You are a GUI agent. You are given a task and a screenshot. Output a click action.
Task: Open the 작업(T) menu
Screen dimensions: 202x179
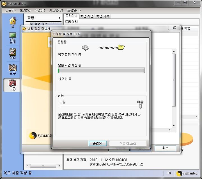pyautogui.click(x=40, y=10)
